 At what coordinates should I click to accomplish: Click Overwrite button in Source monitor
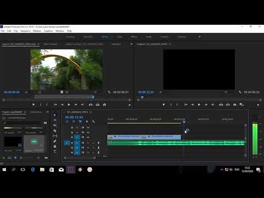point(97,105)
